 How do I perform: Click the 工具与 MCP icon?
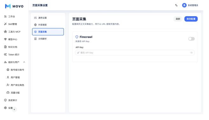click(x=5, y=32)
